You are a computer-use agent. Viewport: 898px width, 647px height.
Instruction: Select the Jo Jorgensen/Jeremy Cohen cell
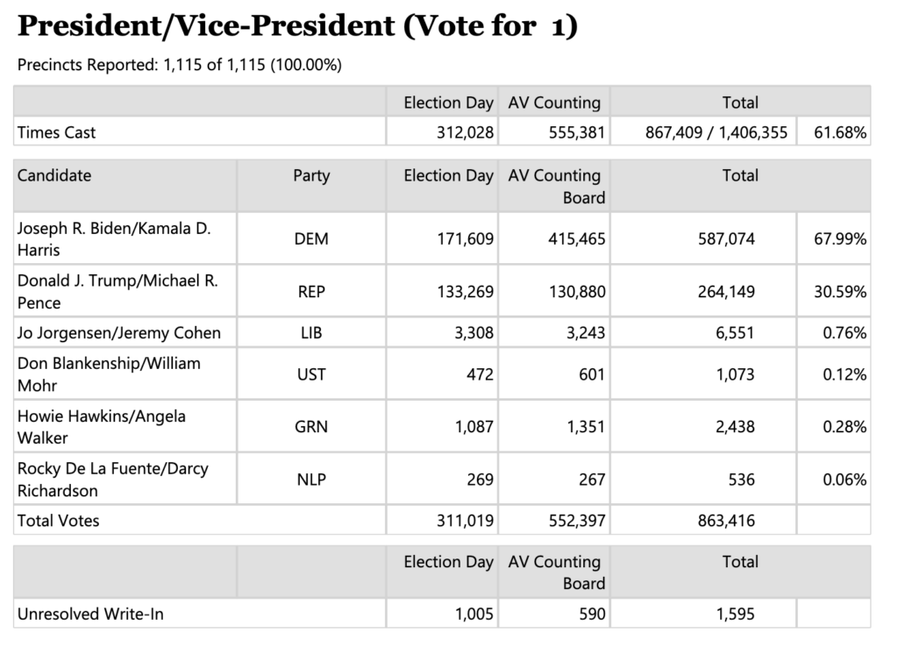tap(119, 333)
